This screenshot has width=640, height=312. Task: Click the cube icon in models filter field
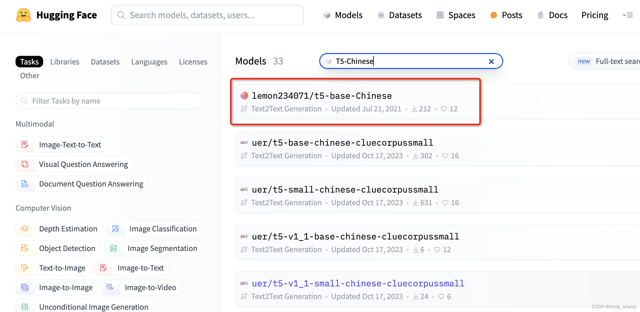pos(328,61)
